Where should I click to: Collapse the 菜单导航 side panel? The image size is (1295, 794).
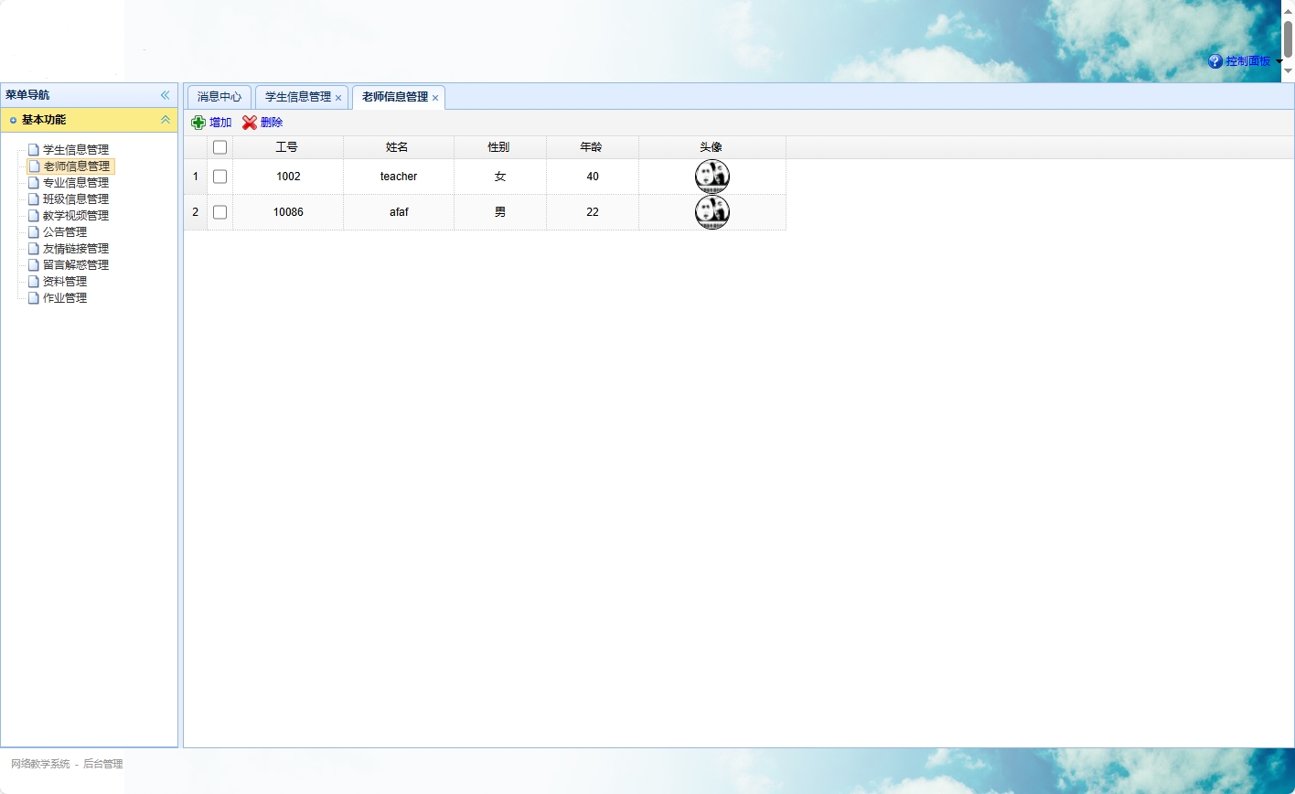[x=166, y=95]
